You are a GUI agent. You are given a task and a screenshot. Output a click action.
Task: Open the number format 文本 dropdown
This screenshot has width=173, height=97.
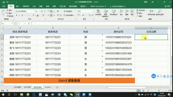(x=93, y=11)
